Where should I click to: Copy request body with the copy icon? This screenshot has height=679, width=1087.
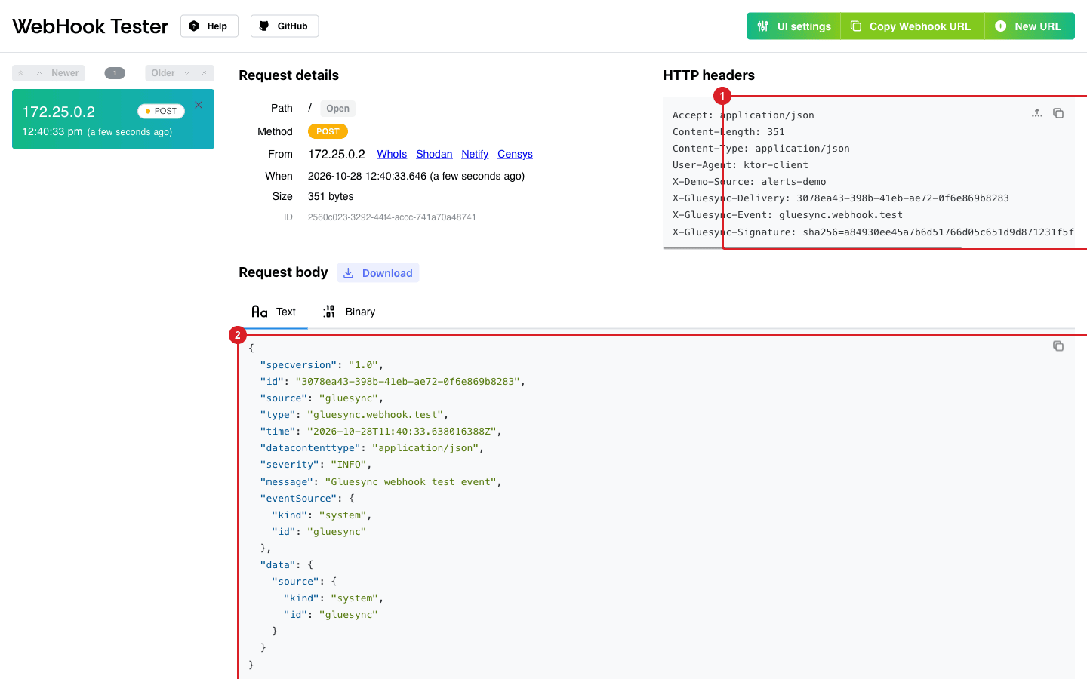[x=1058, y=346]
